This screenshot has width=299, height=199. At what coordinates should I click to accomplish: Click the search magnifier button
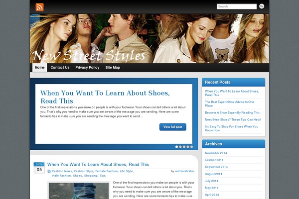tap(262, 6)
